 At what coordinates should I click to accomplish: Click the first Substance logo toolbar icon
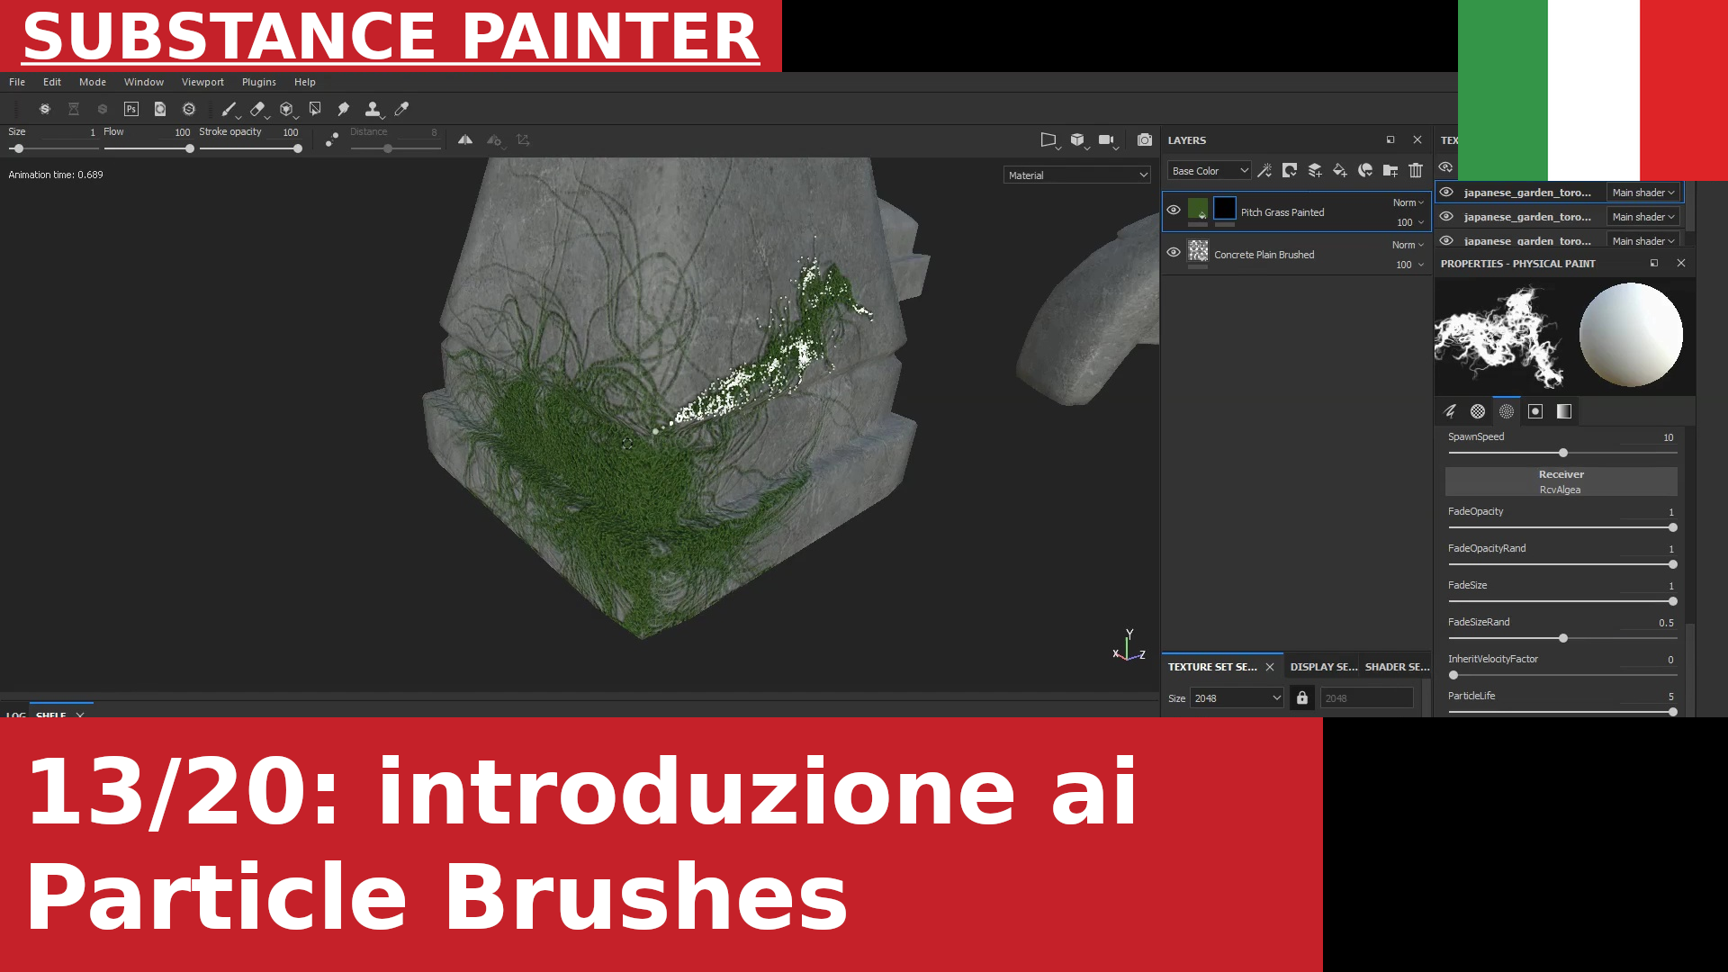tap(45, 109)
